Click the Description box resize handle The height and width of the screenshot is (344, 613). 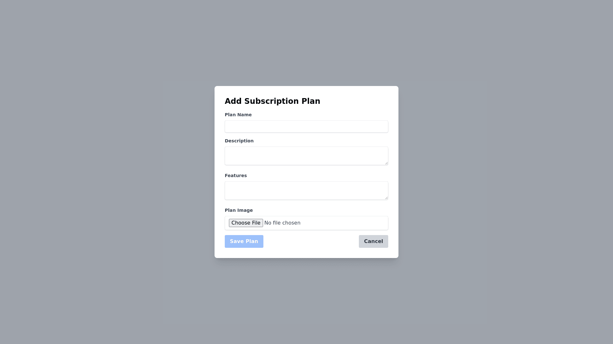[x=386, y=163]
